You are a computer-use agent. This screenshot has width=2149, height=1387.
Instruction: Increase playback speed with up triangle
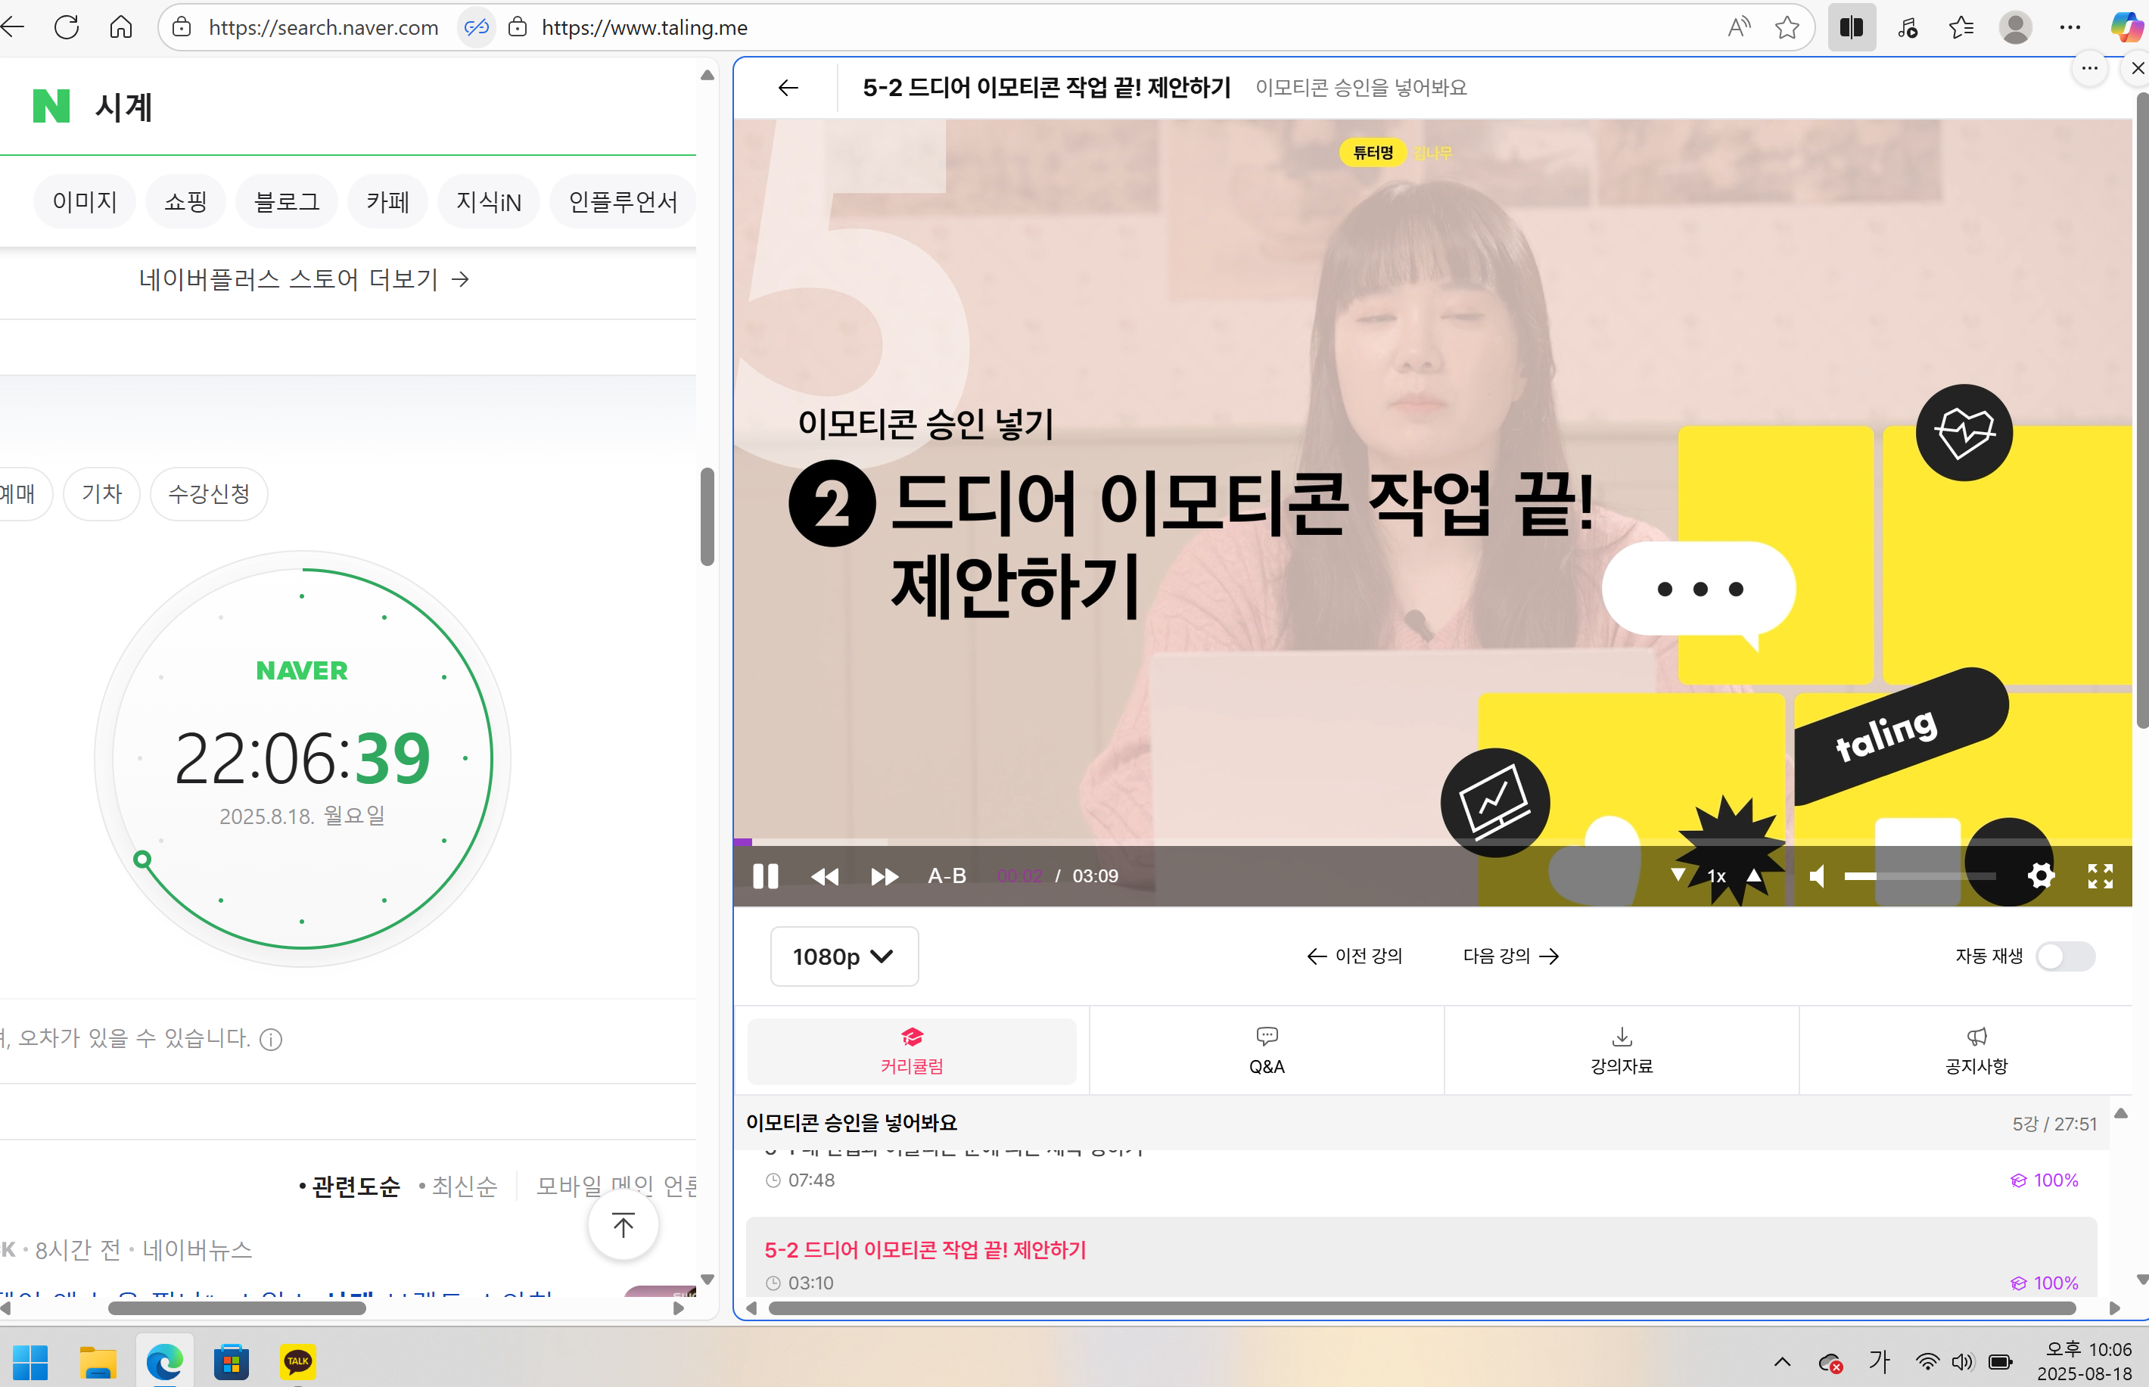click(1753, 875)
